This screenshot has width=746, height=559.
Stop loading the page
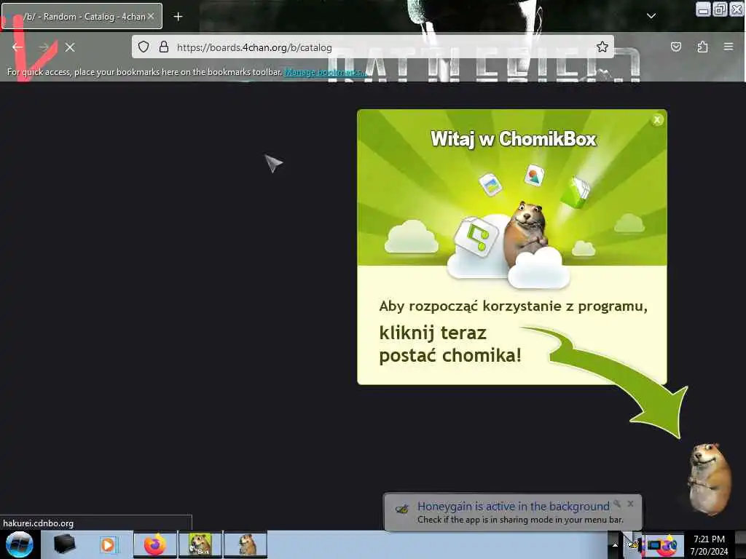(x=70, y=47)
